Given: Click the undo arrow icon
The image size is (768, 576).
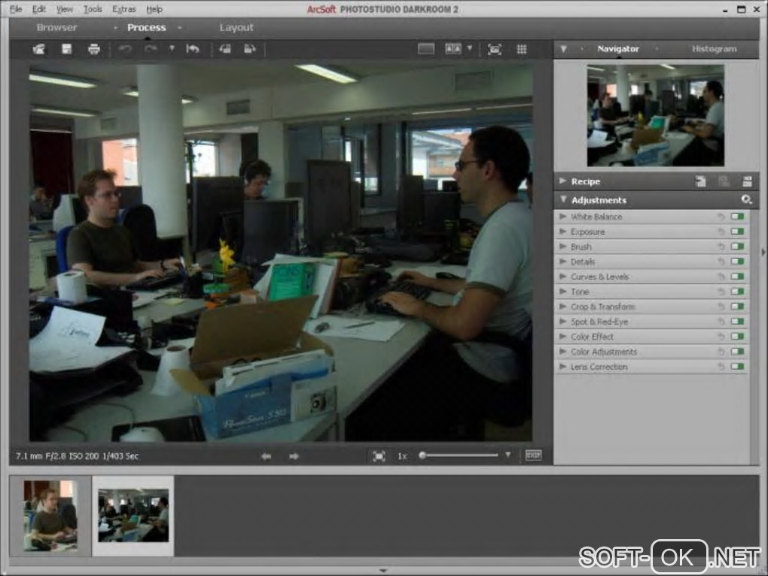Looking at the screenshot, I should click(x=125, y=49).
